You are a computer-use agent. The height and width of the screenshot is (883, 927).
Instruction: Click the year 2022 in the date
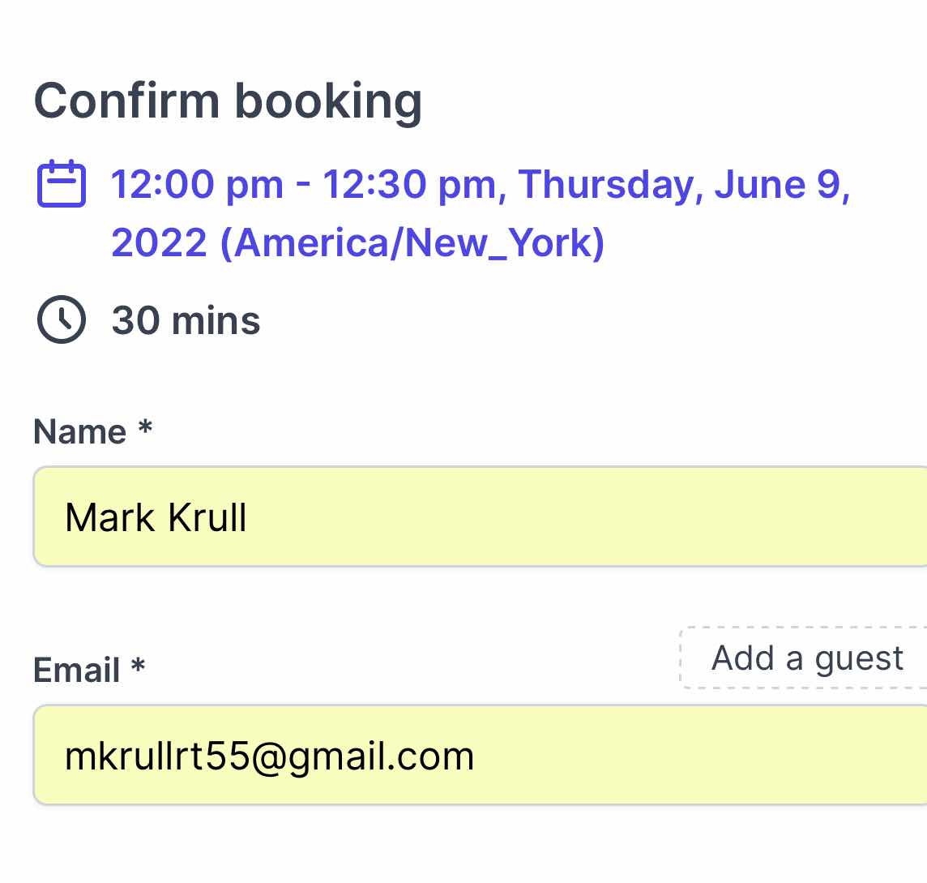(x=160, y=242)
